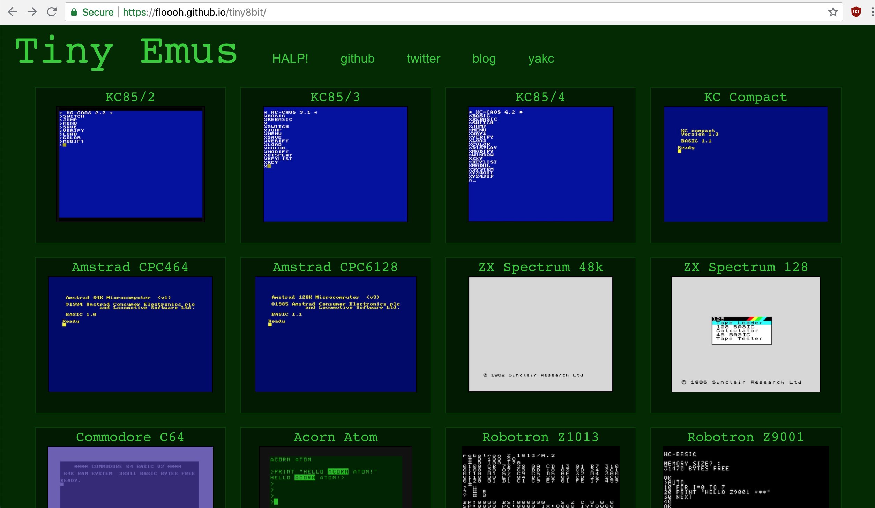Open the yakc link

pos(541,59)
